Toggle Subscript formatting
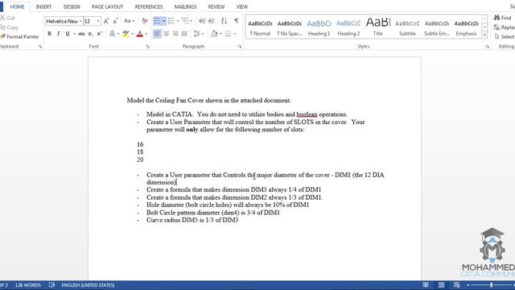This screenshot has width=515, height=290. pyautogui.click(x=91, y=34)
